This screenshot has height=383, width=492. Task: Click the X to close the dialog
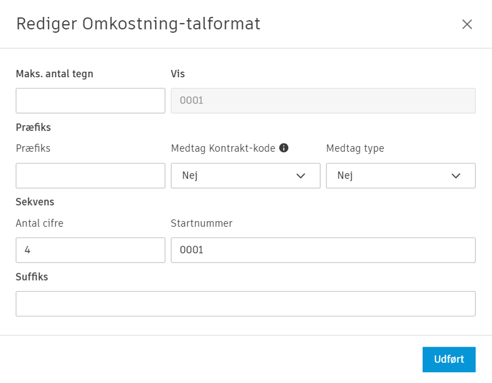(x=467, y=24)
